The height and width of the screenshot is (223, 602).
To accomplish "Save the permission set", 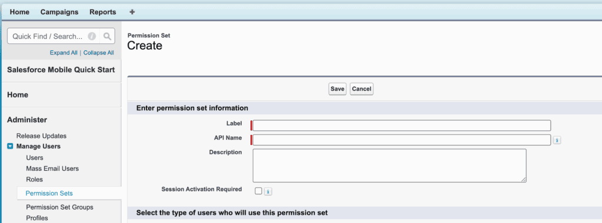I will coord(337,89).
